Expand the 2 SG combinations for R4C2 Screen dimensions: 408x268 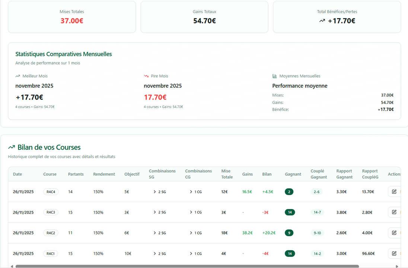160,233
